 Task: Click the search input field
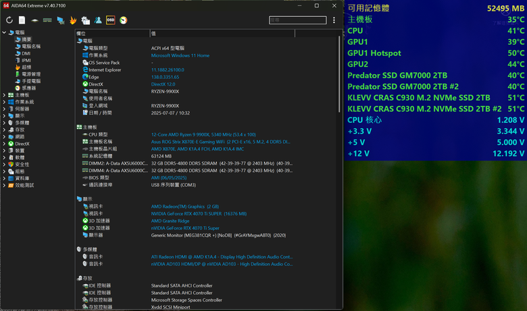[x=297, y=20]
